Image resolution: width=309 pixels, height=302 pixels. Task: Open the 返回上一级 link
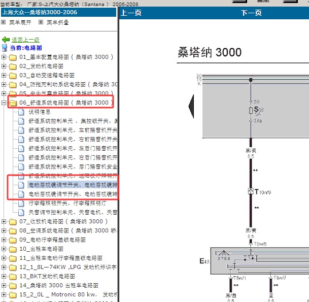(25, 40)
